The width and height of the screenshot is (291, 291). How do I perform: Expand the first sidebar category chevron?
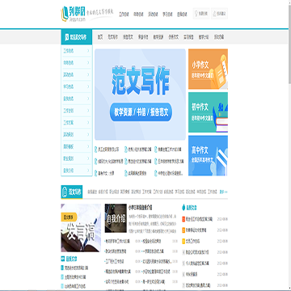tap(88, 51)
